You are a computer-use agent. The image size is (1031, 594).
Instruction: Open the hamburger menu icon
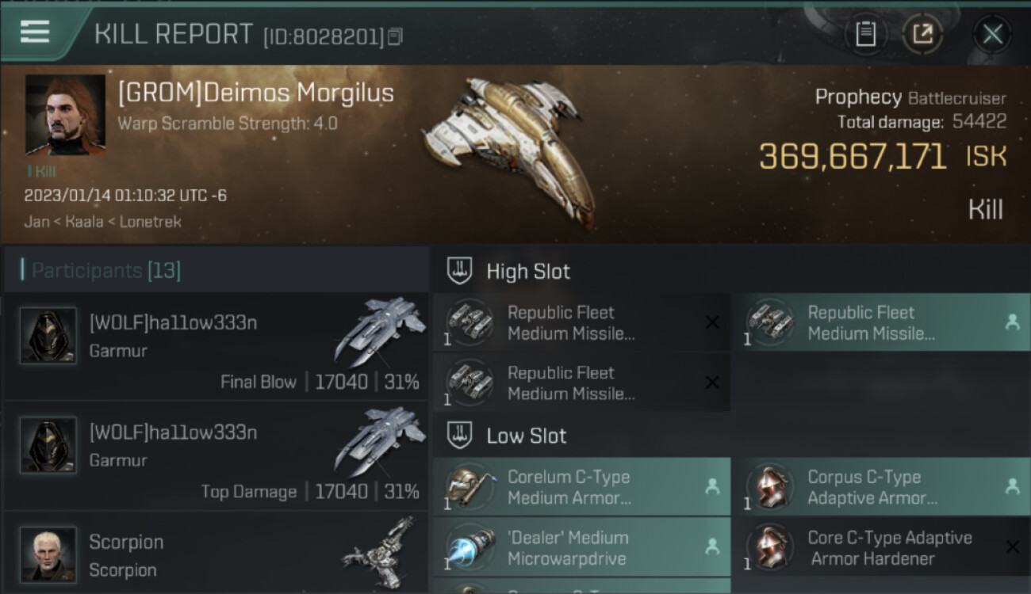35,32
